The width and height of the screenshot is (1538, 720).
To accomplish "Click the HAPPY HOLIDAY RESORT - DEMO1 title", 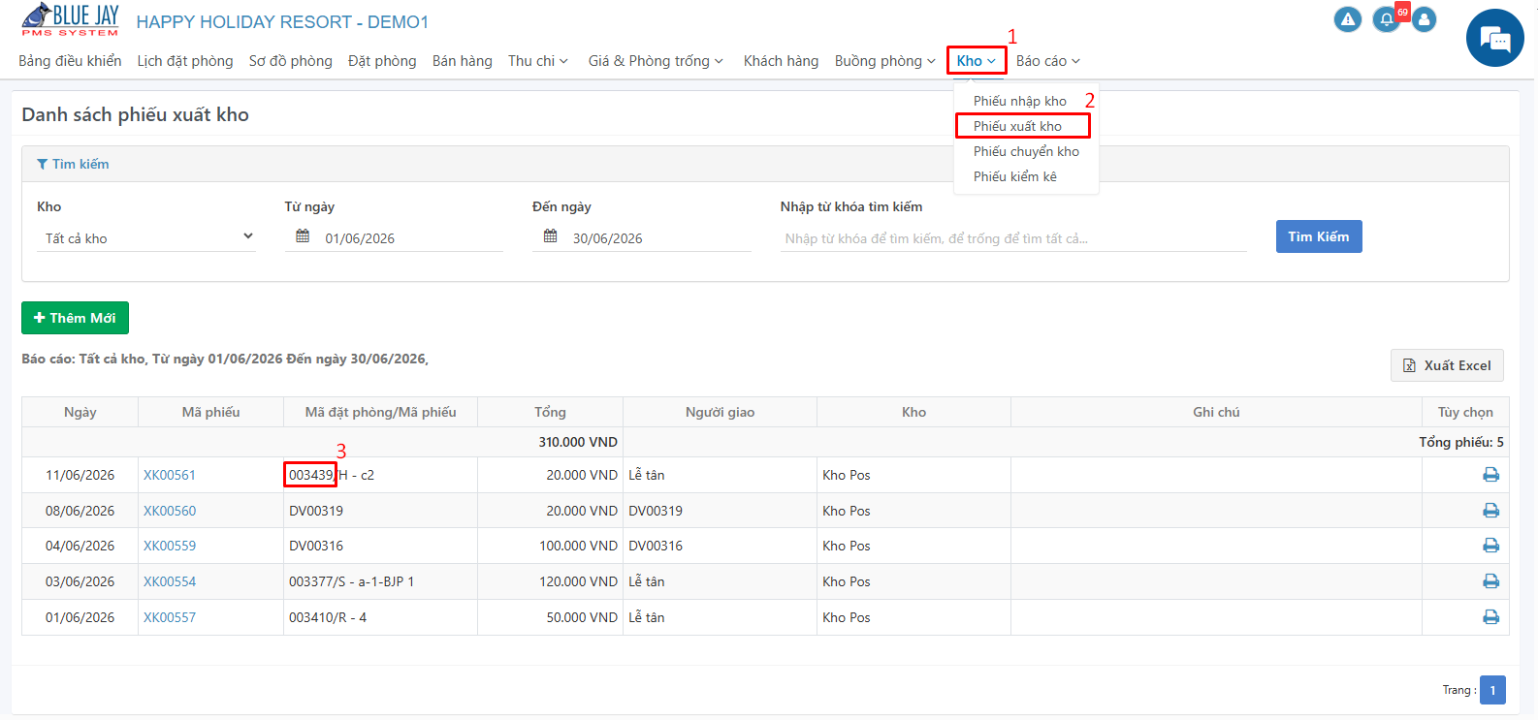I will (282, 21).
